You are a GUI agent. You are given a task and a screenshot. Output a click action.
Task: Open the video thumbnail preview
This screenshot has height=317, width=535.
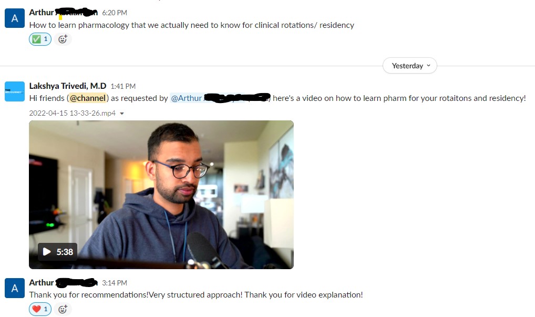[x=161, y=195]
